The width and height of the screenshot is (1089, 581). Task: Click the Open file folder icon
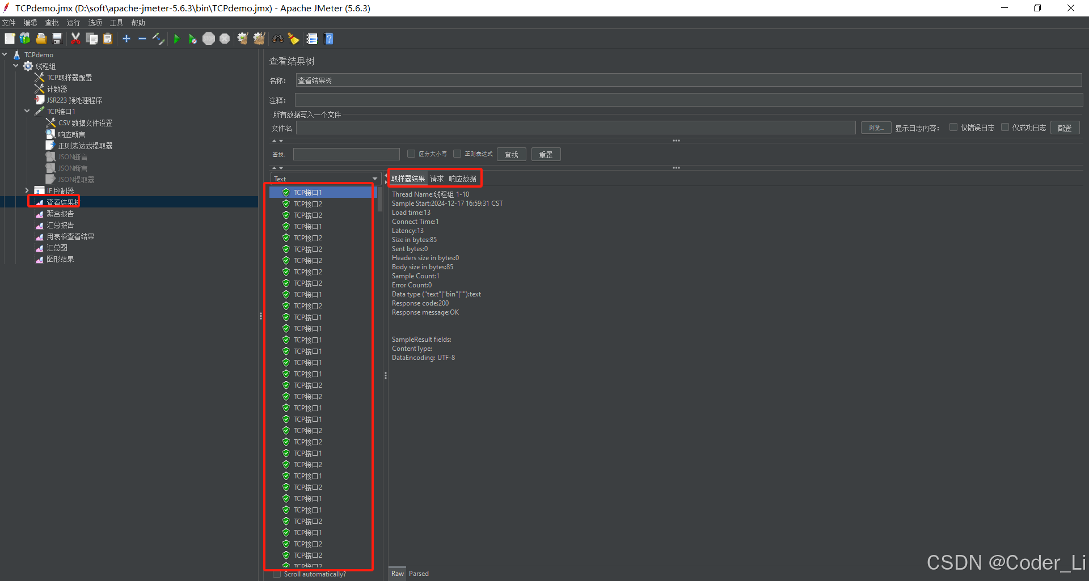click(x=41, y=39)
